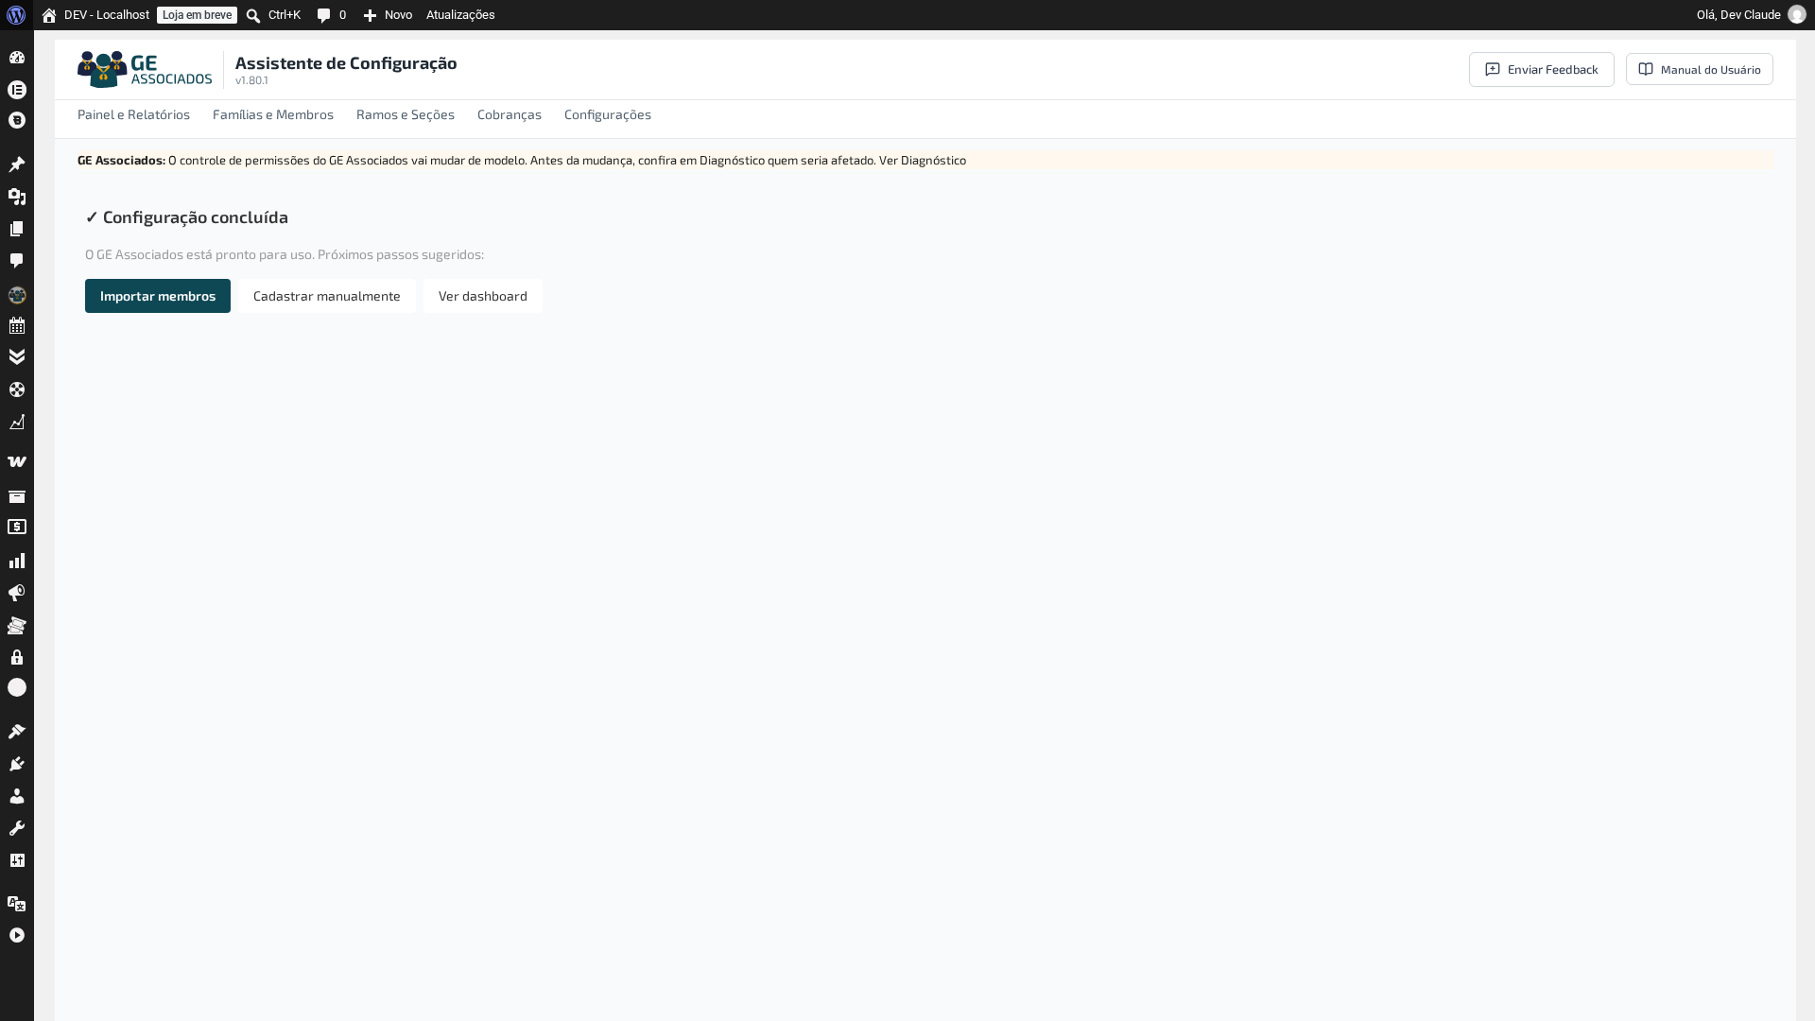Open the Plugins plug icon in sidebar
Viewport: 1815px width, 1021px height.
pos(17,764)
